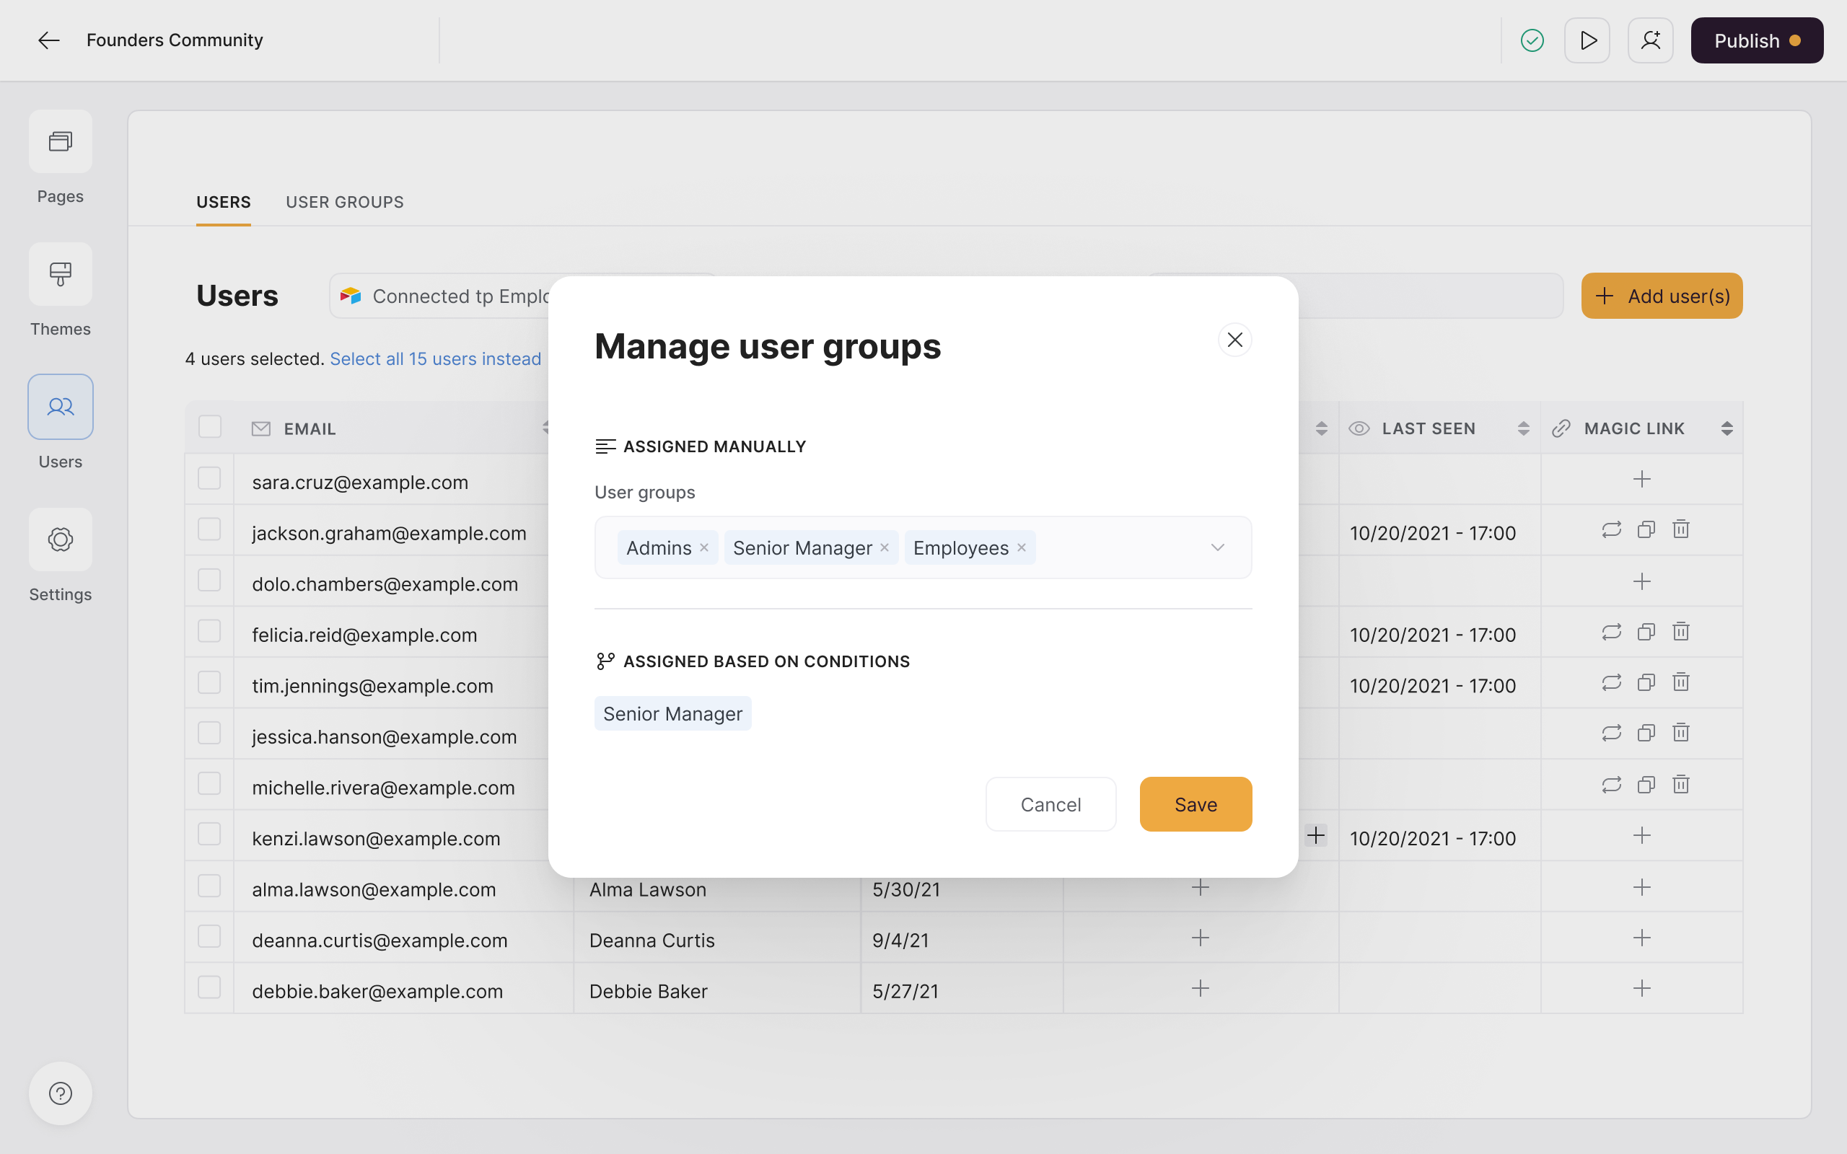Open the Settings gear icon in sidebar
Image resolution: width=1847 pixels, height=1154 pixels.
click(x=61, y=539)
